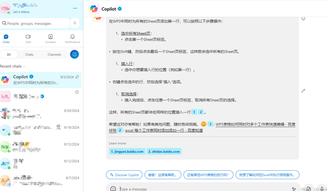This screenshot has width=327, height=191.
Task: Select the Channels filter pill
Action: point(54,54)
